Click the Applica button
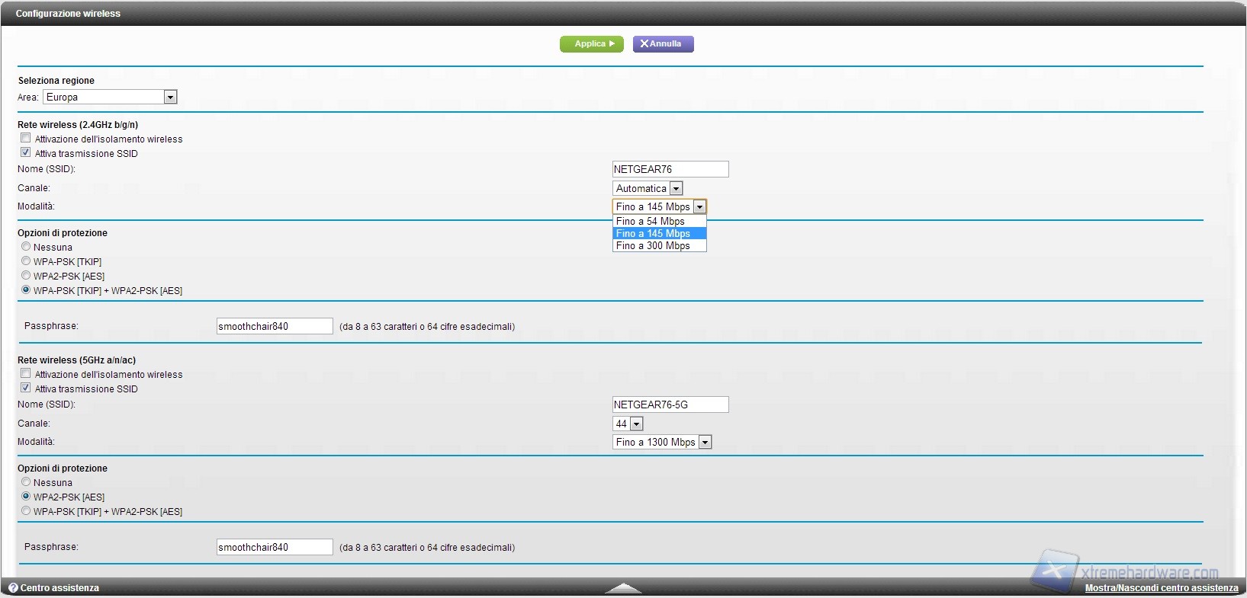The image size is (1247, 598). (x=592, y=44)
